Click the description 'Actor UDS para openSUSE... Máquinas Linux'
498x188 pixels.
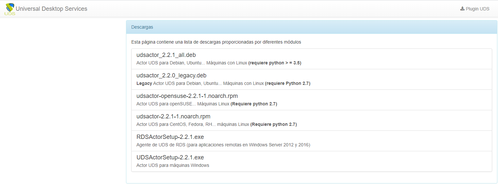click(207, 104)
